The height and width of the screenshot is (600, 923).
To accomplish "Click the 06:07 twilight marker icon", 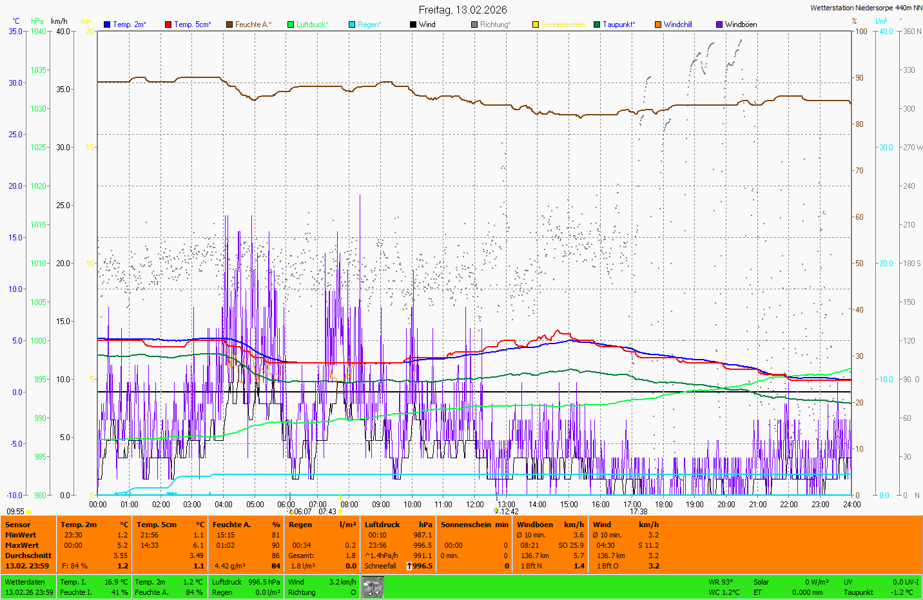I will (291, 512).
